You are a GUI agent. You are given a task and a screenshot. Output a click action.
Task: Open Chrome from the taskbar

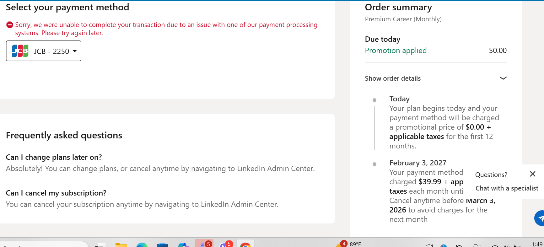tap(245, 244)
